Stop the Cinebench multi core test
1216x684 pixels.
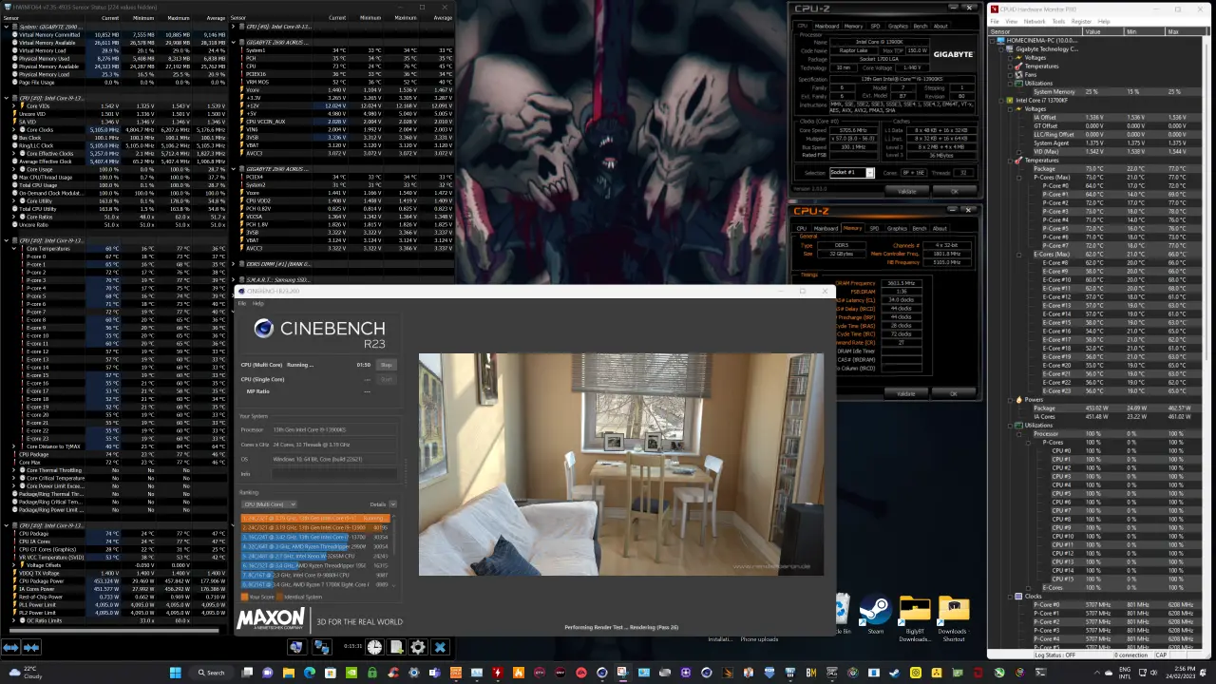[x=386, y=365]
